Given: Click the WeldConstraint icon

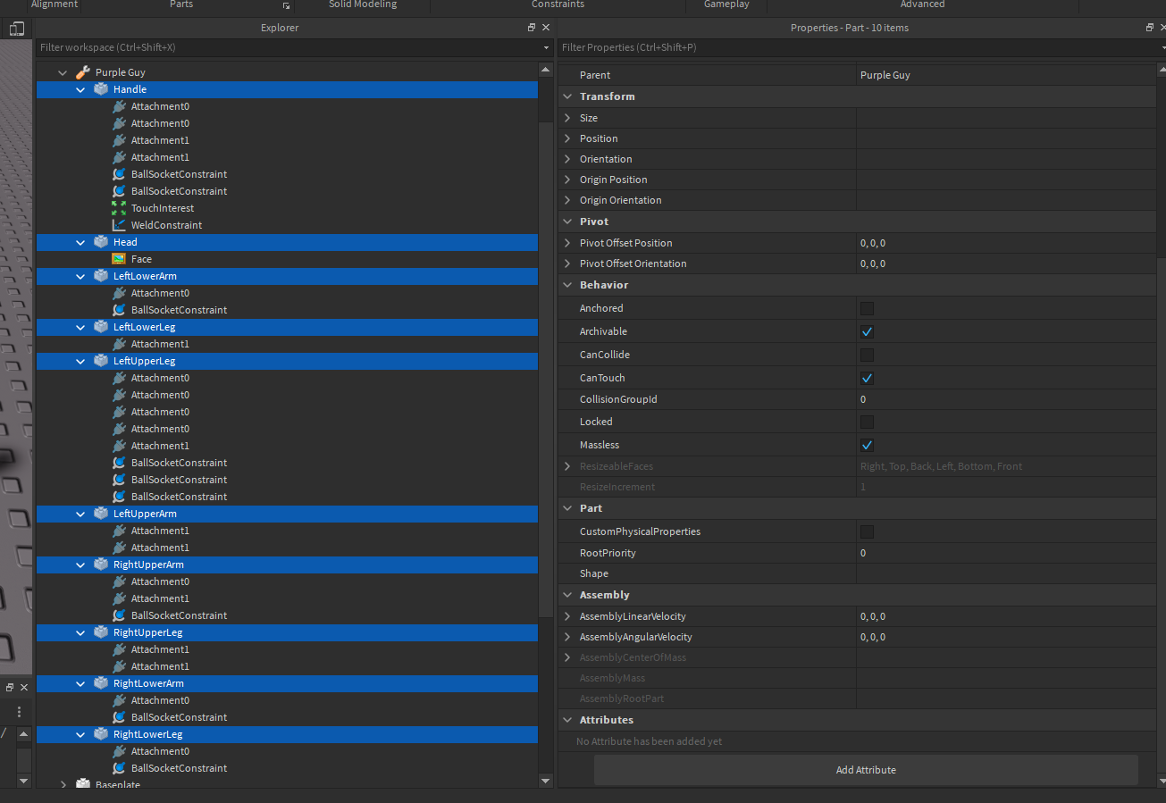Looking at the screenshot, I should pos(119,225).
